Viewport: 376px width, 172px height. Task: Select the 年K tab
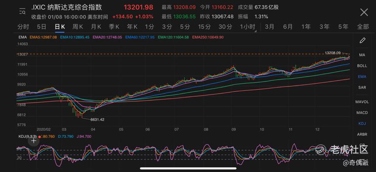coord(132,27)
